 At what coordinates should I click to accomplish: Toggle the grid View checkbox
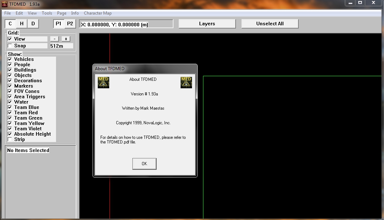pyautogui.click(x=10, y=39)
